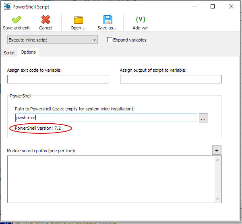Select the Options tab
242x224 pixels.
[28, 52]
